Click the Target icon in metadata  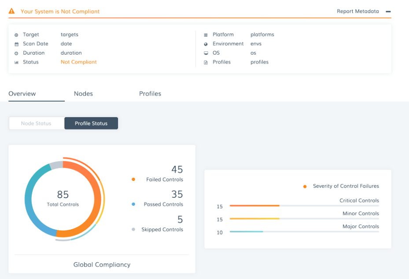point(16,35)
